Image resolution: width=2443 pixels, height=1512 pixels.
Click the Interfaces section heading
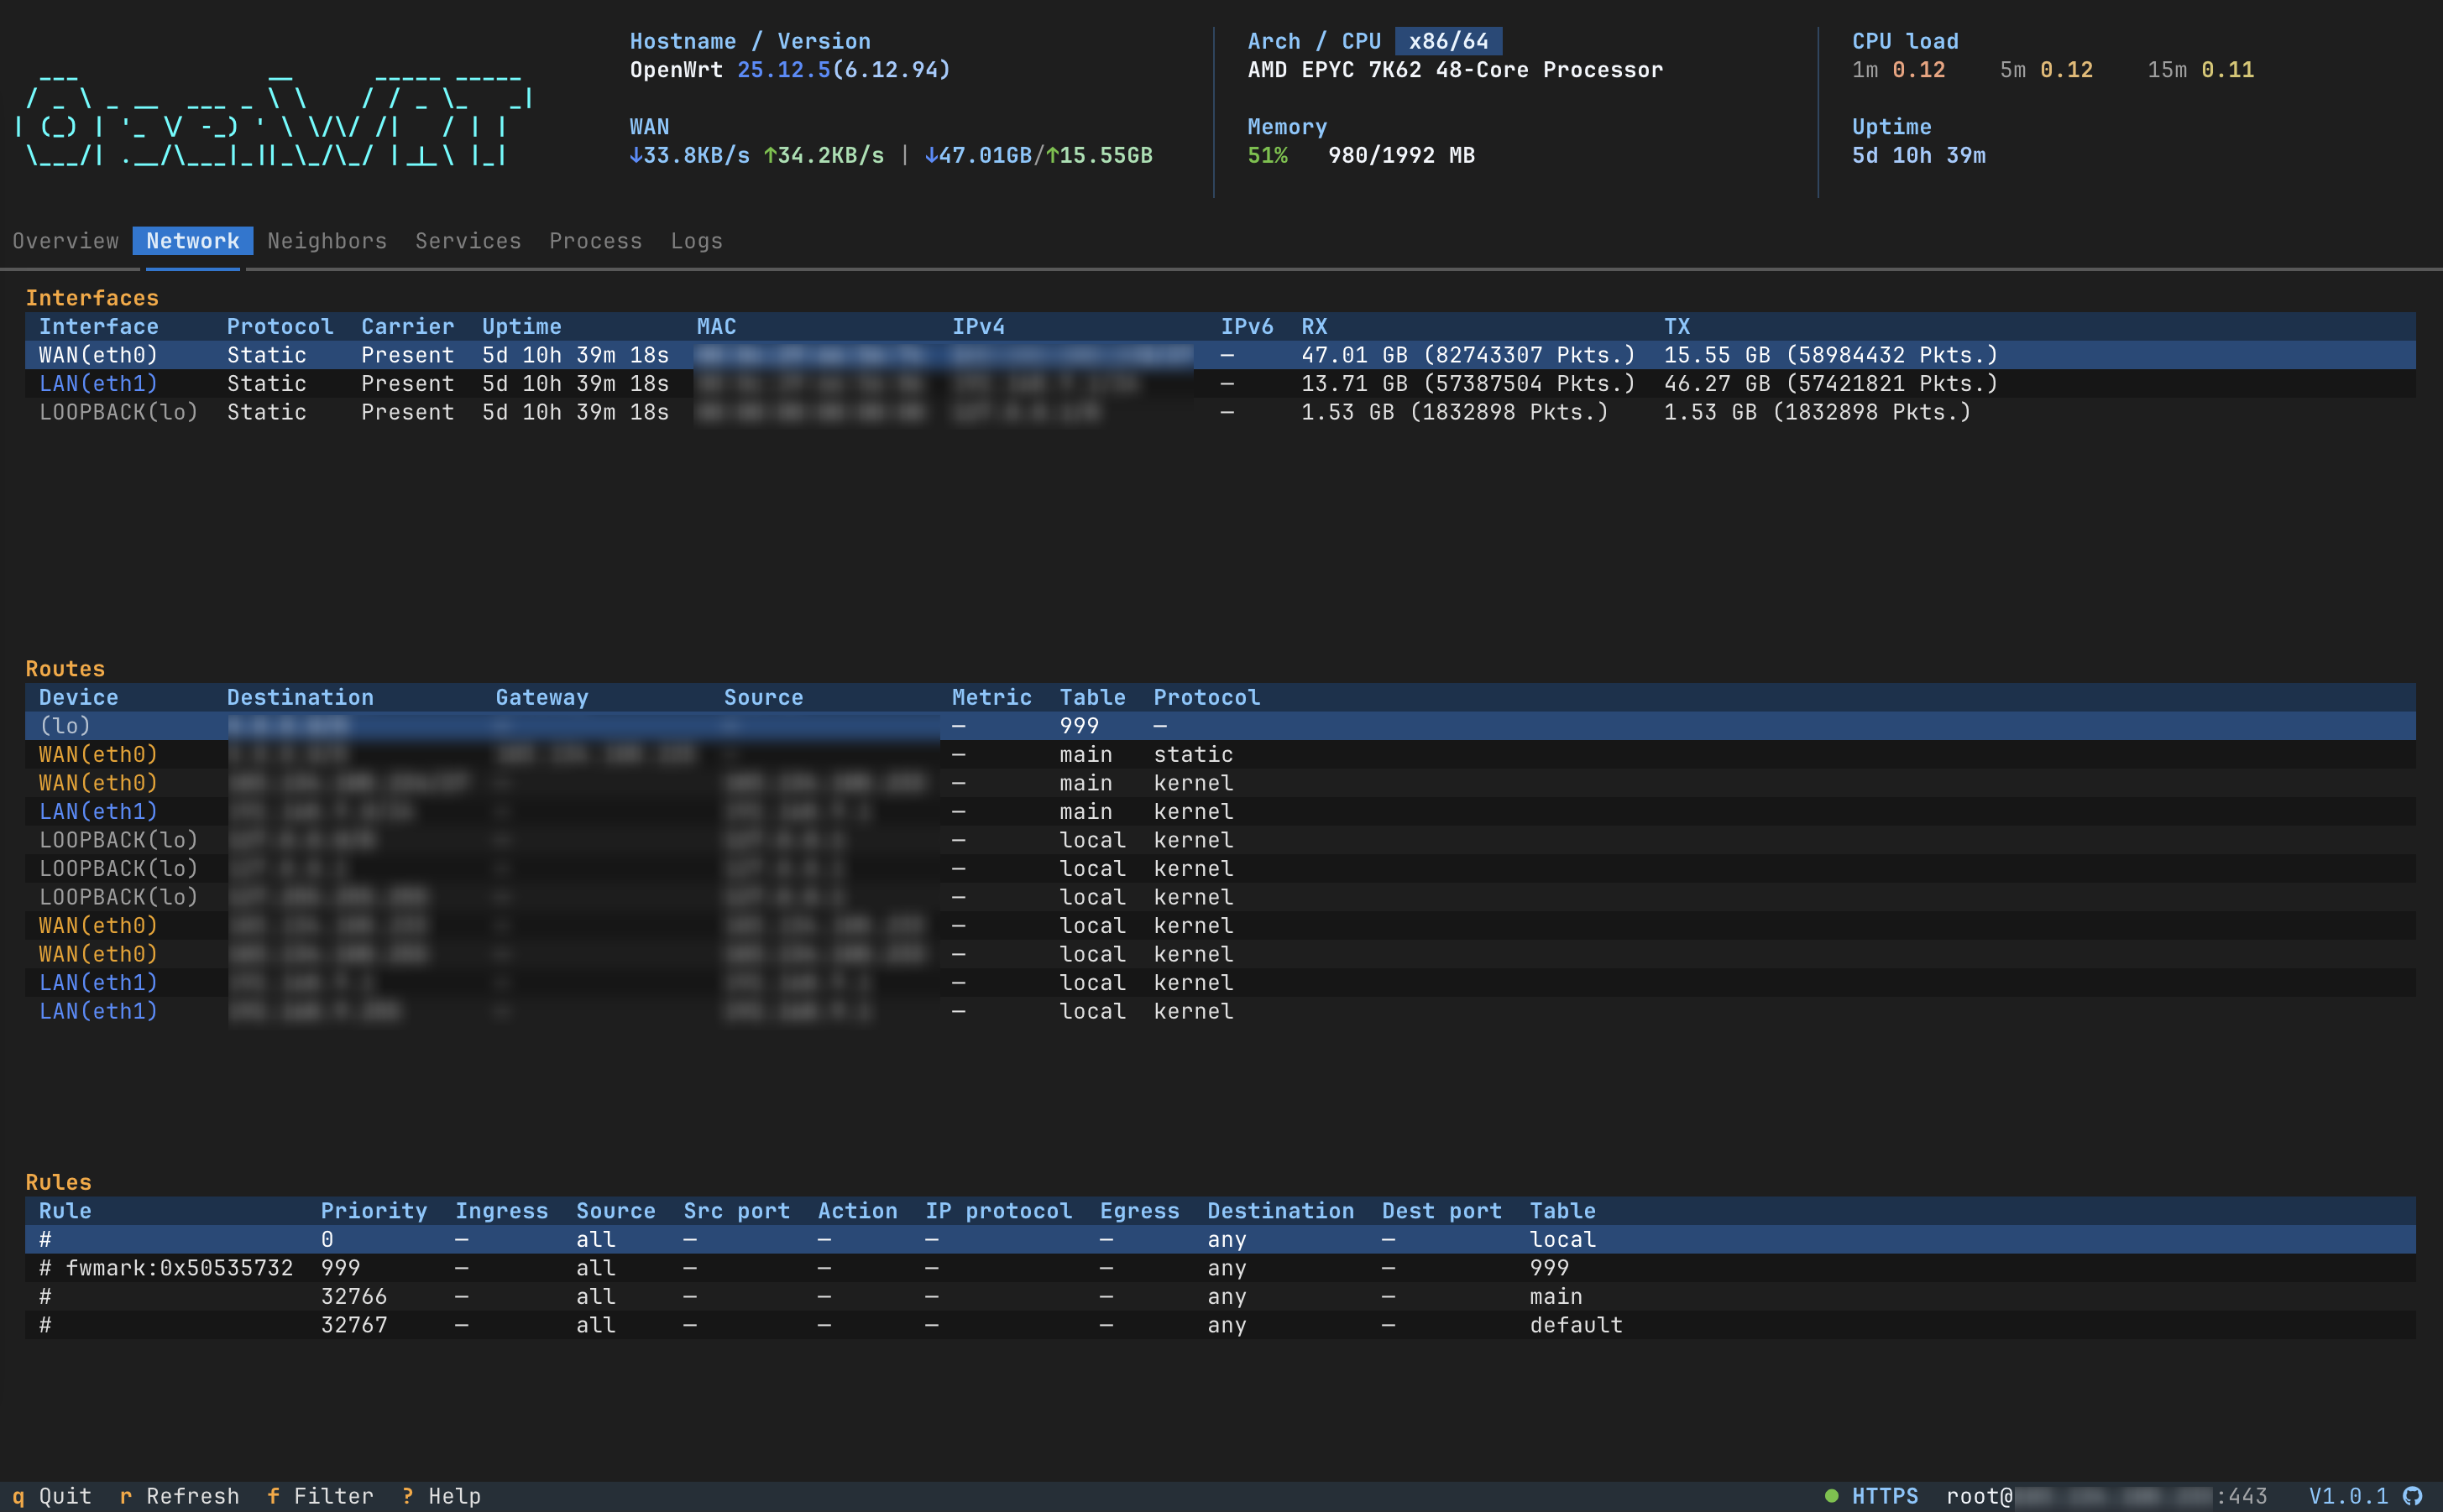click(x=92, y=298)
